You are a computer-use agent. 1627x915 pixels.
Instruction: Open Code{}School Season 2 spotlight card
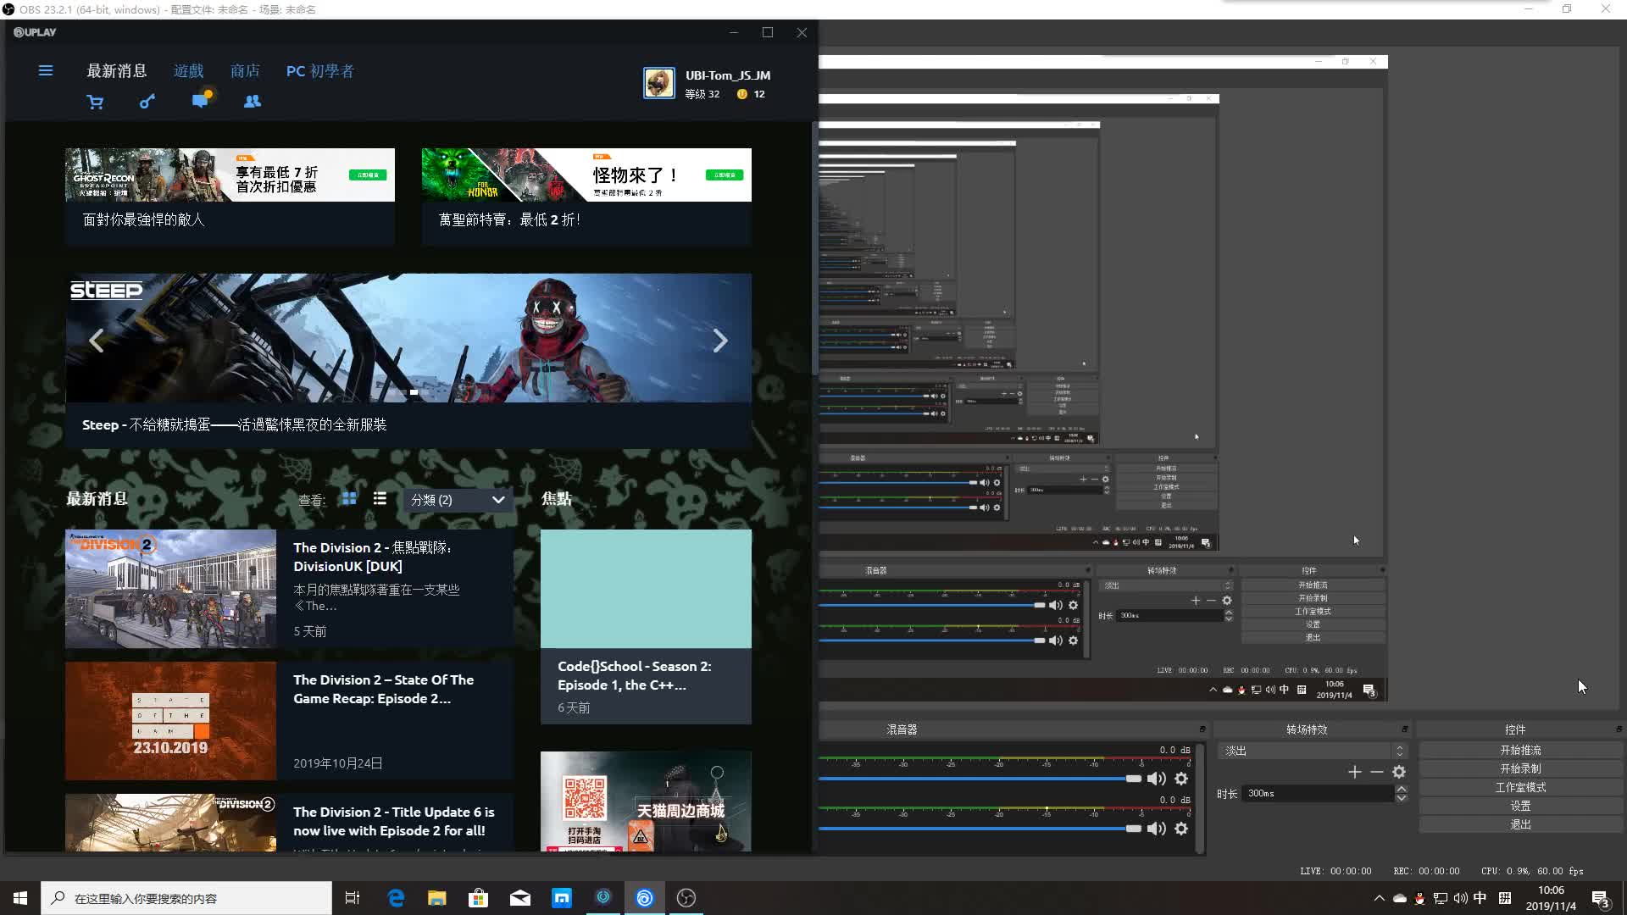tap(646, 627)
